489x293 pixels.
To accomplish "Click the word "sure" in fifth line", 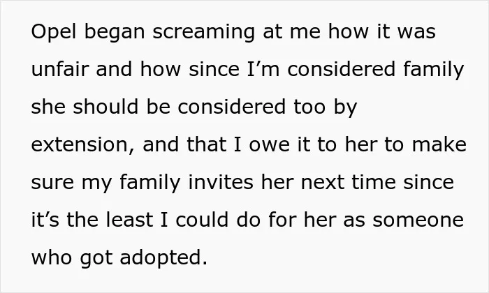I will tap(52, 183).
